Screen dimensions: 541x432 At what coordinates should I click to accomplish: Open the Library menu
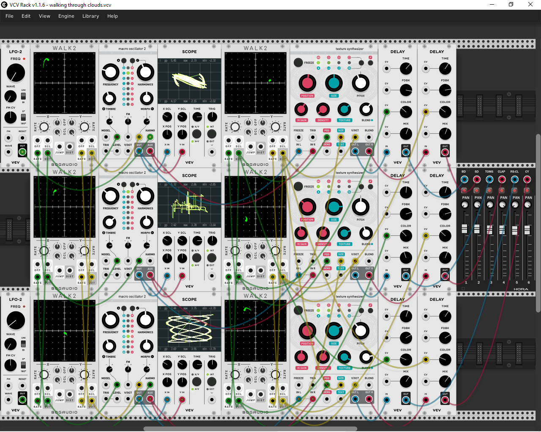pos(90,16)
